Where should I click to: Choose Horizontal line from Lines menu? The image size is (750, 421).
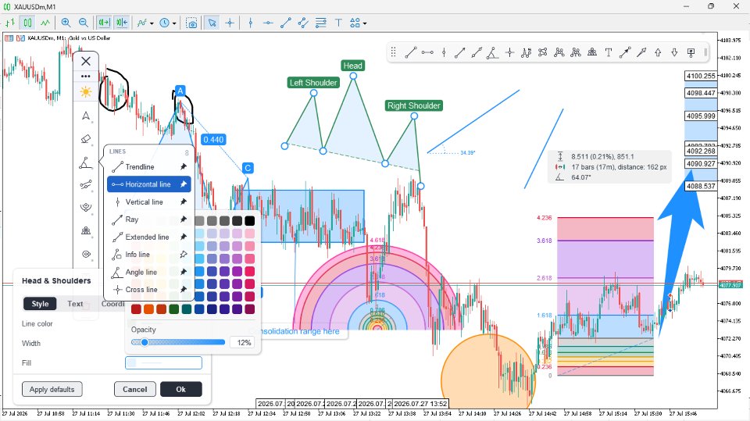coord(148,184)
